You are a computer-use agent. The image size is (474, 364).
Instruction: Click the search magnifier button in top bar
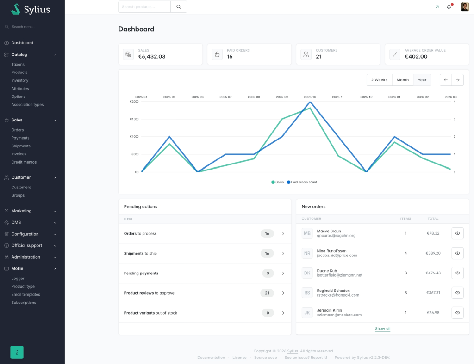(x=179, y=7)
